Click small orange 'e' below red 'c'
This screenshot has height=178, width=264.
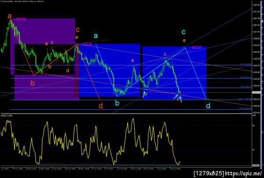click(x=77, y=37)
